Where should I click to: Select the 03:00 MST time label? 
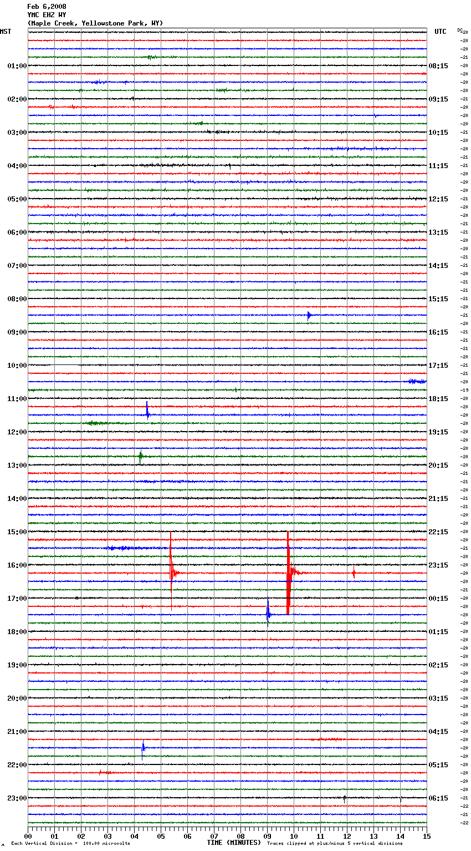pos(17,133)
